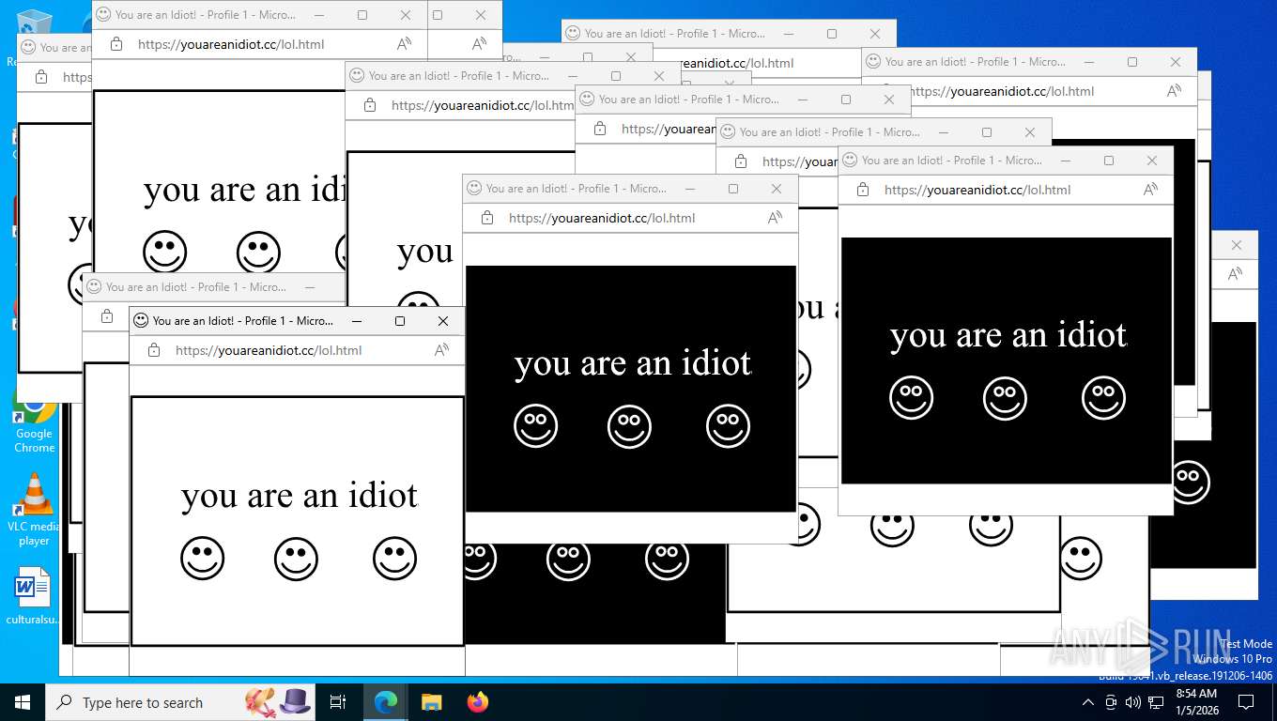Image resolution: width=1277 pixels, height=721 pixels.
Task: Close the large right black idiot window
Action: coord(1152,161)
